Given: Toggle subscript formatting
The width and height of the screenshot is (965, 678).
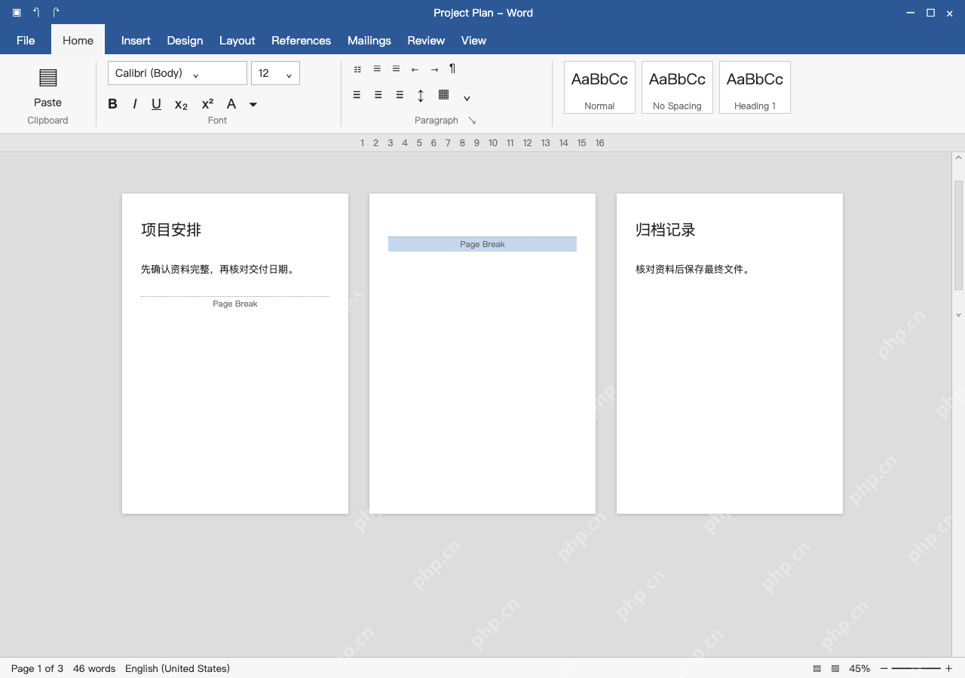Looking at the screenshot, I should 181,105.
